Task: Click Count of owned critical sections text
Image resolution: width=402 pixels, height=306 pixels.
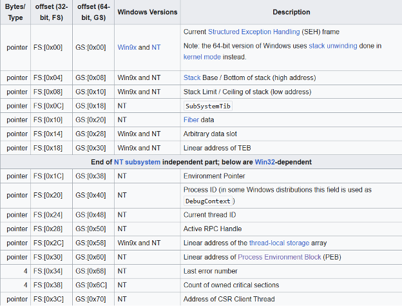Action: click(x=231, y=285)
